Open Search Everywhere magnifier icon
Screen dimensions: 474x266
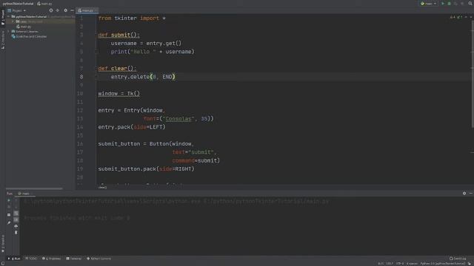pos(470,4)
